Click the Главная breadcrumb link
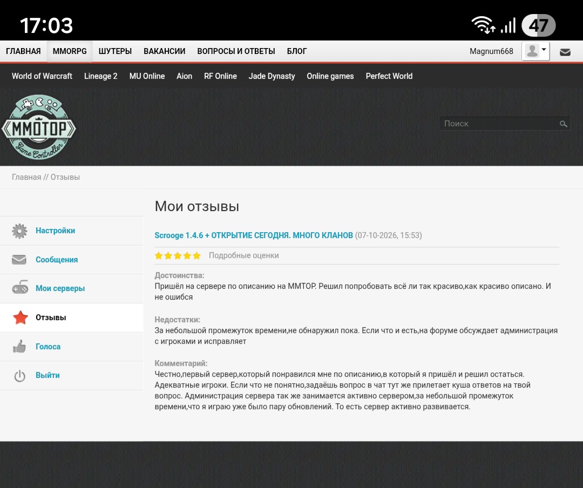This screenshot has width=583, height=488. [26, 177]
